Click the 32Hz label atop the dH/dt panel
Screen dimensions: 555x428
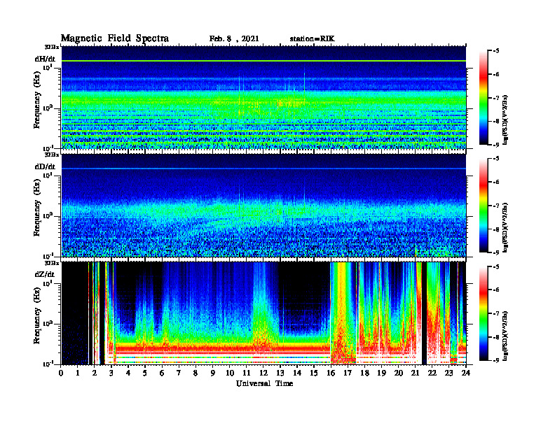[x=52, y=47]
